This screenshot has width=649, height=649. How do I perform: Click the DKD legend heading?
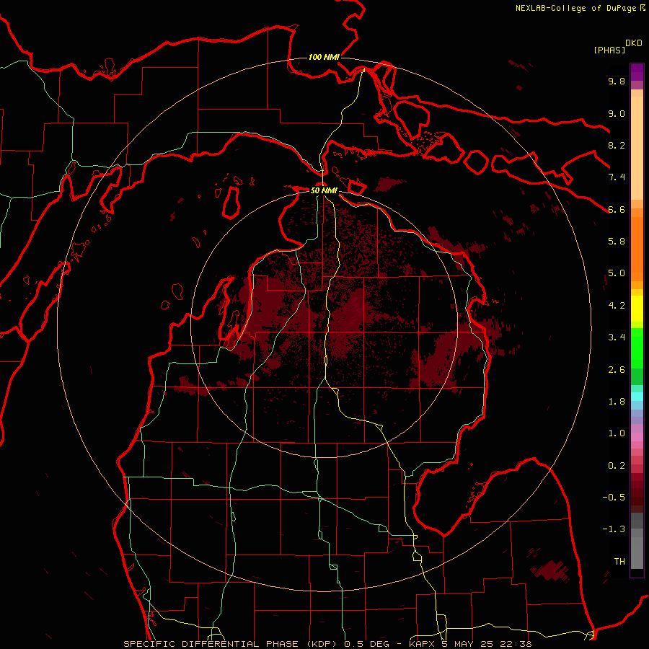coord(633,43)
